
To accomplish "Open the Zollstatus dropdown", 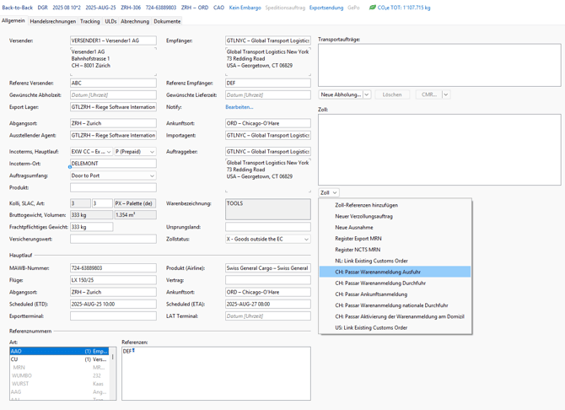I will tap(267, 239).
